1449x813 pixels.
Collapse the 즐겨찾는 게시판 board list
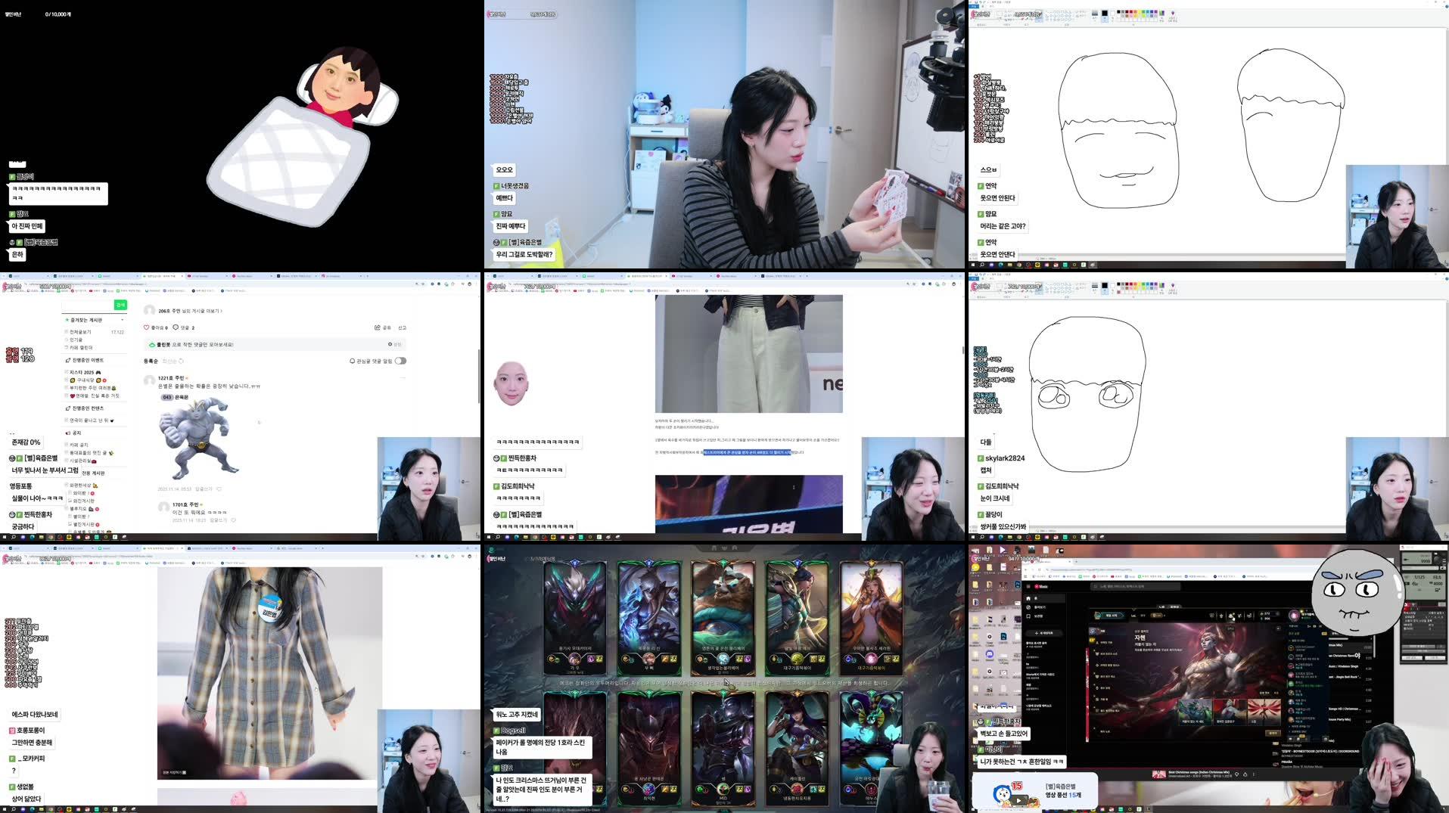123,320
